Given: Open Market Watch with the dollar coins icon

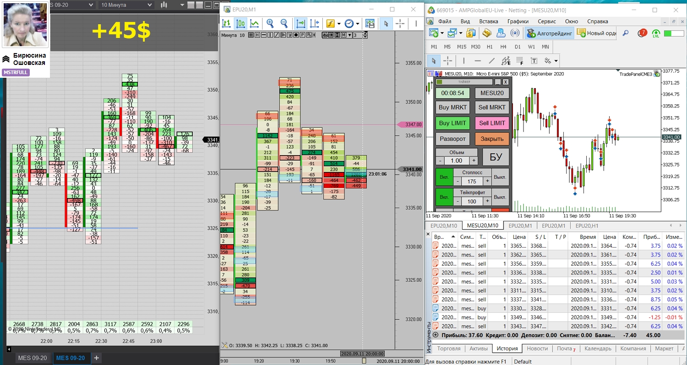Looking at the screenshot, I should click(x=471, y=33).
